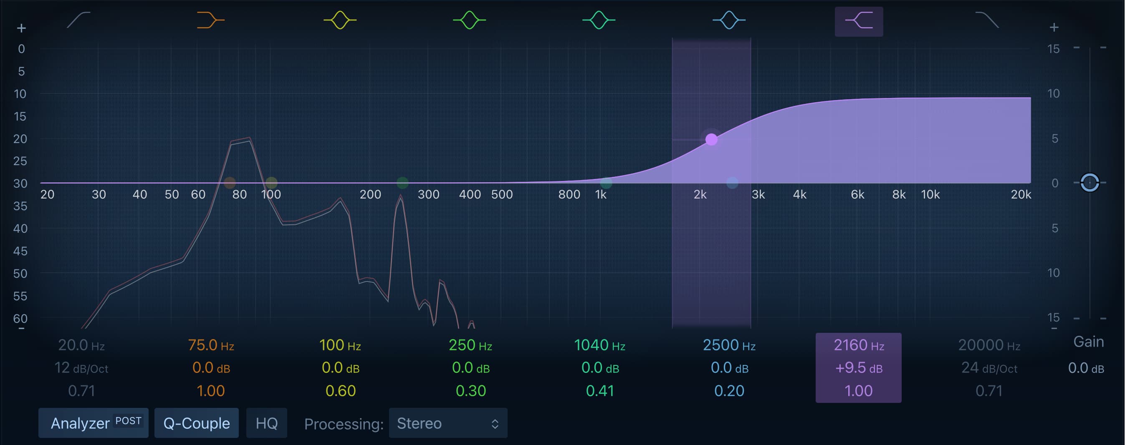
Task: Enable the low-pass filter band icon
Action: coord(987,20)
